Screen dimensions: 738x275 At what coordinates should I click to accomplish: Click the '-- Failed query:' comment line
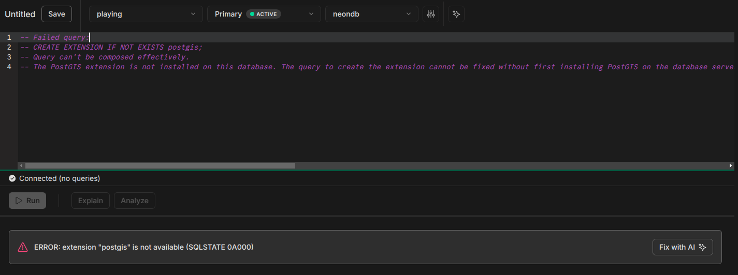tap(55, 37)
